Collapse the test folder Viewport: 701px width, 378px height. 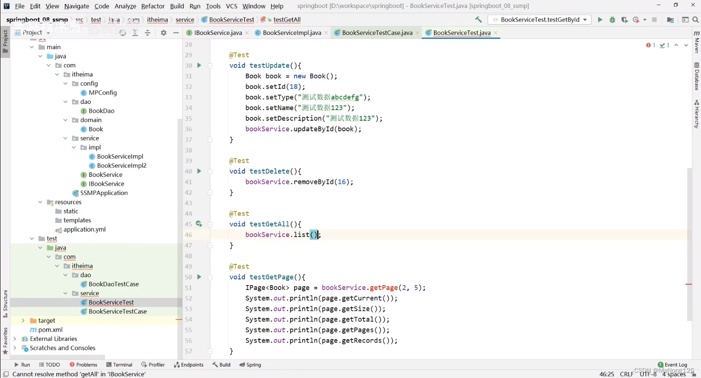click(32, 239)
